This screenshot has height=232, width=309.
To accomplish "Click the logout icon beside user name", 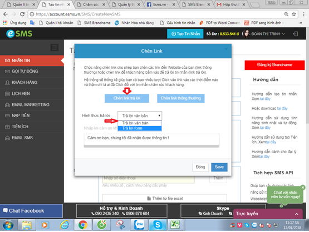I will (x=296, y=34).
